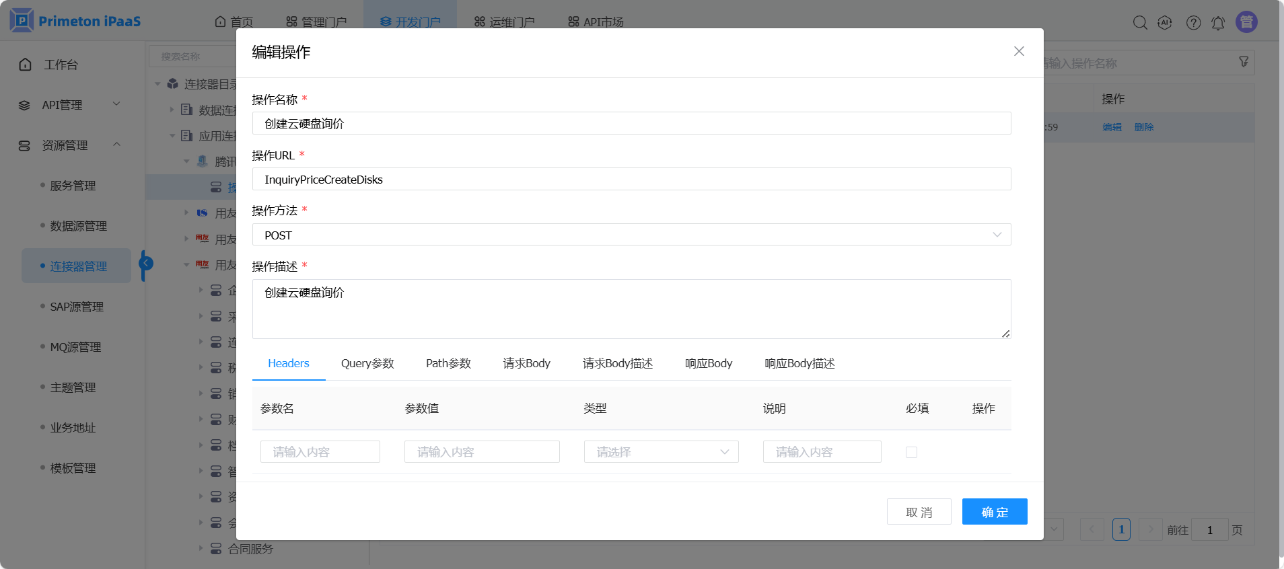
Task: Switch to the 请求Body tab
Action: coord(526,363)
